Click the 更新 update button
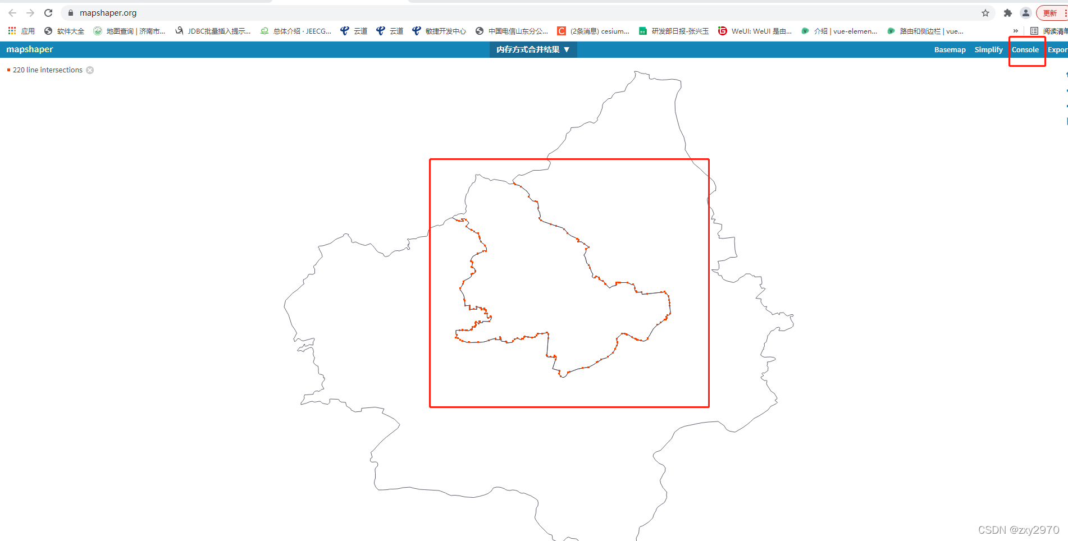Viewport: 1068px width, 541px height. pyautogui.click(x=1049, y=12)
